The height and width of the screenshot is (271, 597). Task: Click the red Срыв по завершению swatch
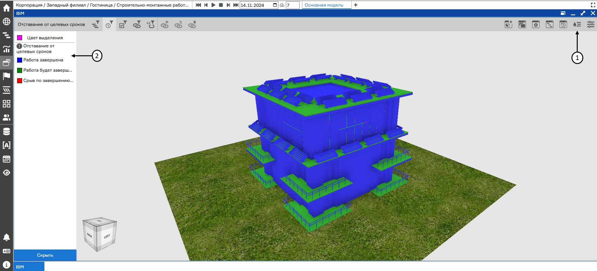tap(20, 80)
